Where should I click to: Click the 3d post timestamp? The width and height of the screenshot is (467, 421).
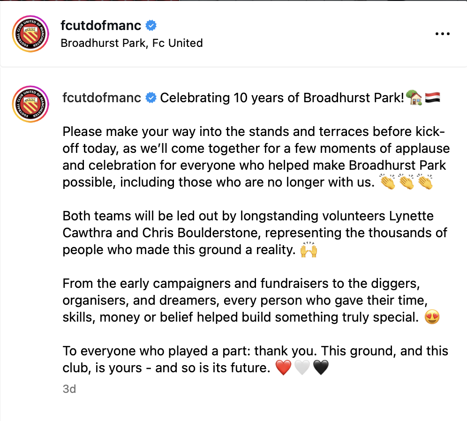click(x=69, y=389)
